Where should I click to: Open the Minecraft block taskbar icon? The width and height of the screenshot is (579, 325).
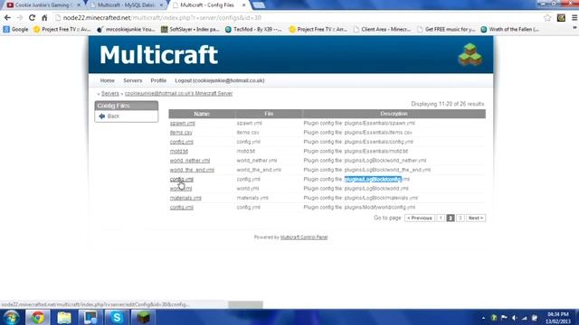(x=143, y=317)
